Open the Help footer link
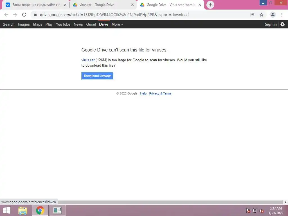Screen dimensions: 288x216 point(143,93)
